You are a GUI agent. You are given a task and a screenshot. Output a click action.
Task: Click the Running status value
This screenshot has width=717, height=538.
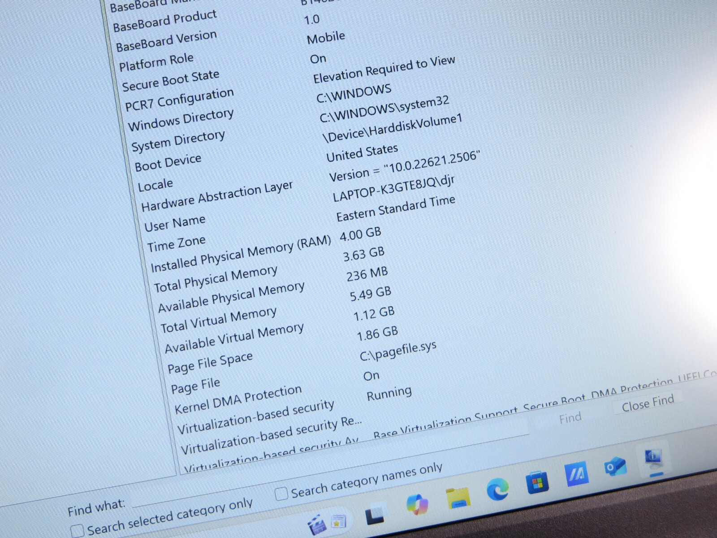click(x=389, y=394)
